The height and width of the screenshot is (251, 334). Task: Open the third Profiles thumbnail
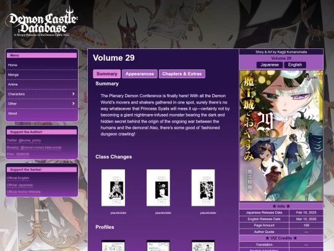tap(203, 245)
